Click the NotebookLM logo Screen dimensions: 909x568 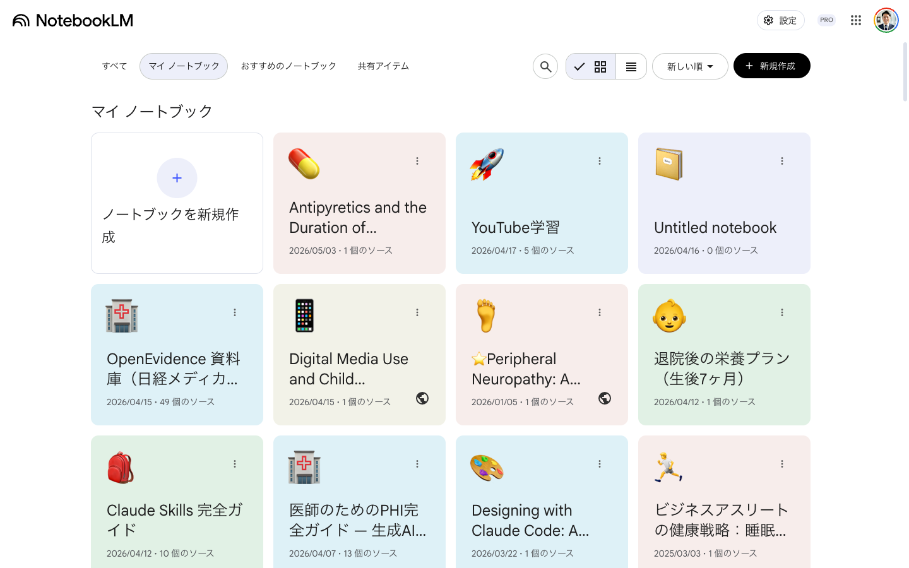73,20
